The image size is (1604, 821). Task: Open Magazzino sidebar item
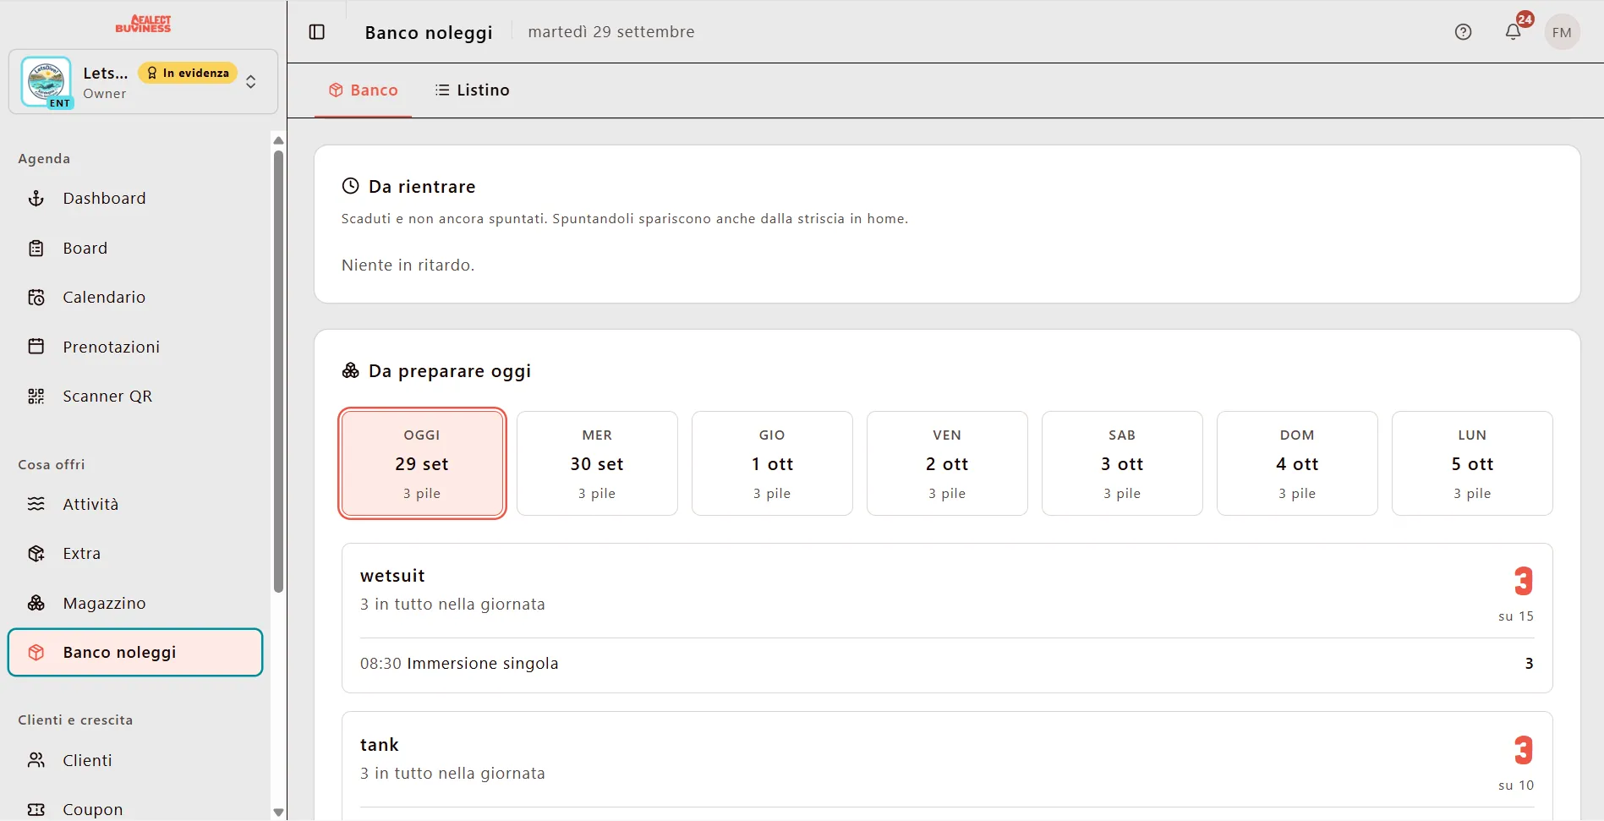[x=135, y=603]
